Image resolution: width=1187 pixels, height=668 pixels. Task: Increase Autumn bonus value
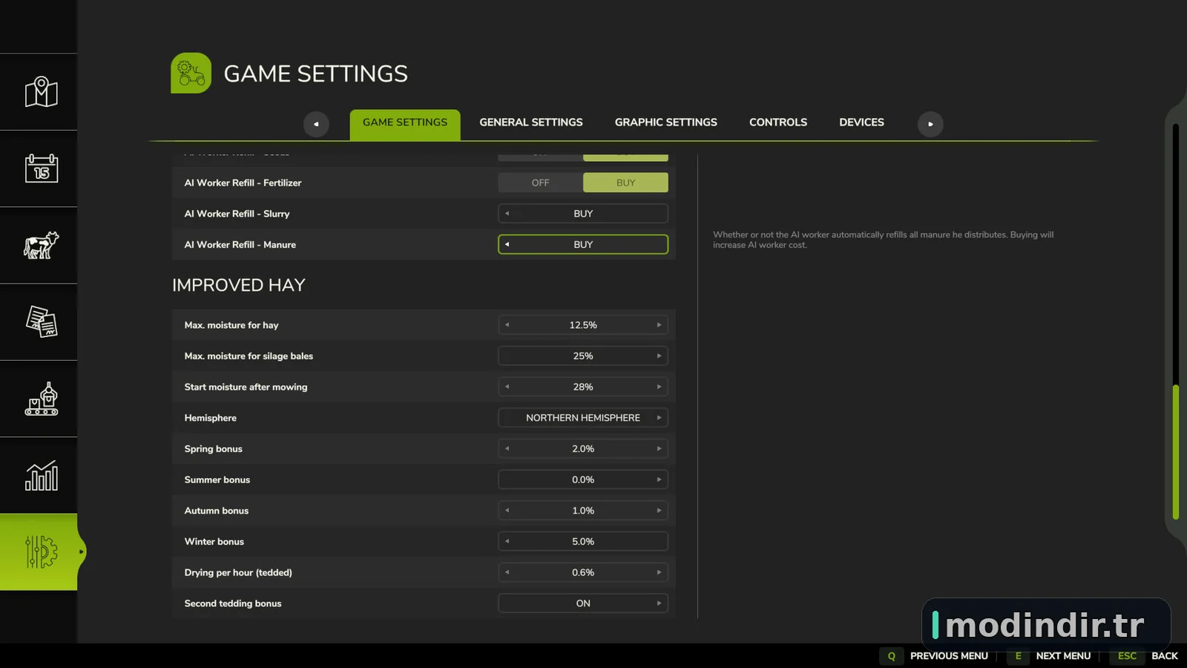pyautogui.click(x=659, y=511)
